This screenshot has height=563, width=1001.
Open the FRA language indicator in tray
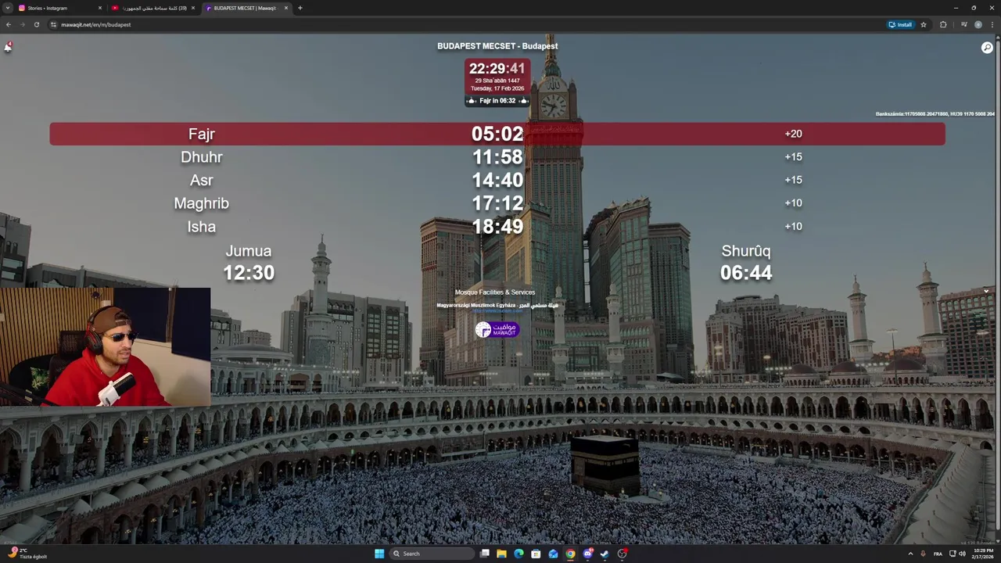[x=938, y=554]
